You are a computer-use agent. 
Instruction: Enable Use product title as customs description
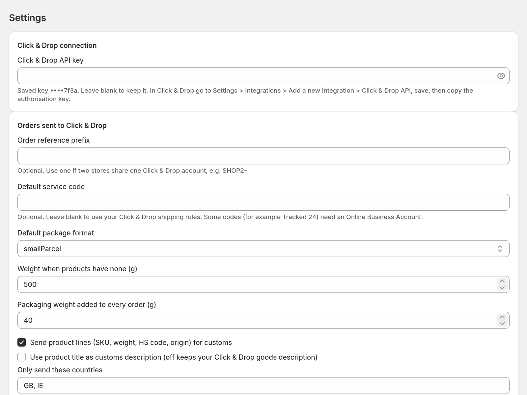coord(22,357)
